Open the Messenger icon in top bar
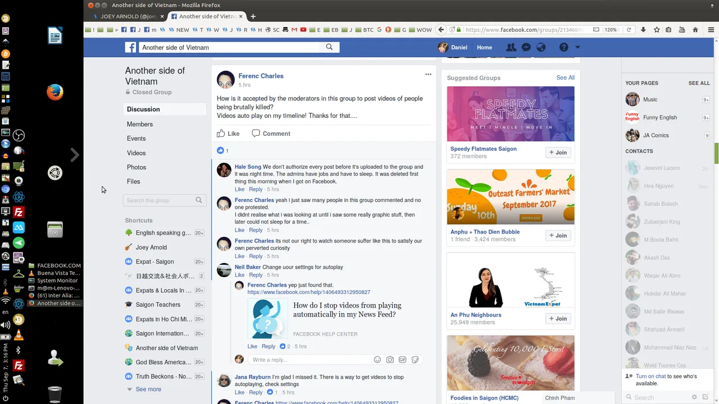Screen dimensions: 719x404 click(526, 48)
